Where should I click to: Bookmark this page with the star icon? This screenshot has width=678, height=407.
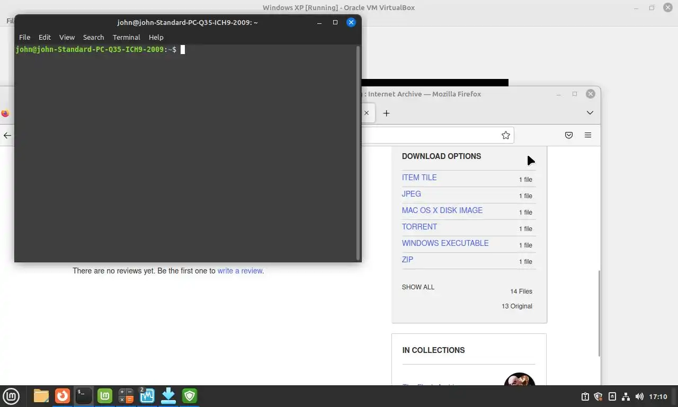pyautogui.click(x=506, y=135)
